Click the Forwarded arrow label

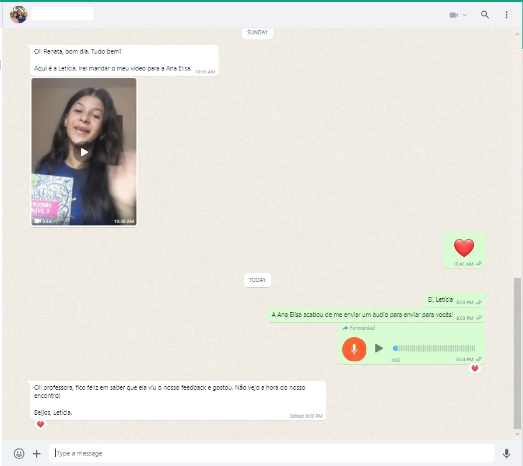tap(359, 328)
